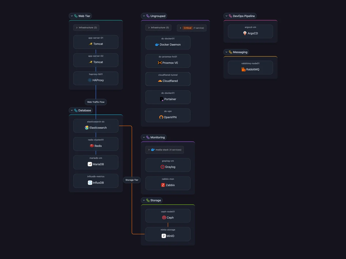The width and height of the screenshot is (346, 259).
Task: Expand the media-stack (4 services) row
Action: click(x=165, y=150)
